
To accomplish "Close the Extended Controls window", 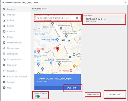I will pyautogui.click(x=125, y=2).
